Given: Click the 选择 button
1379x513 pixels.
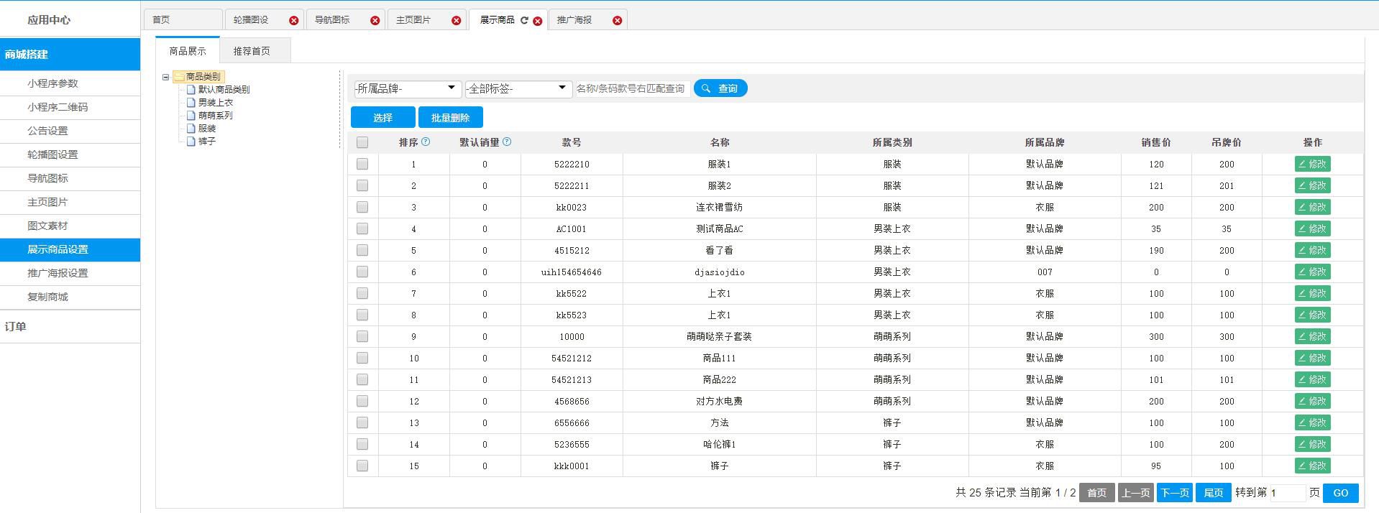Looking at the screenshot, I should tap(382, 117).
